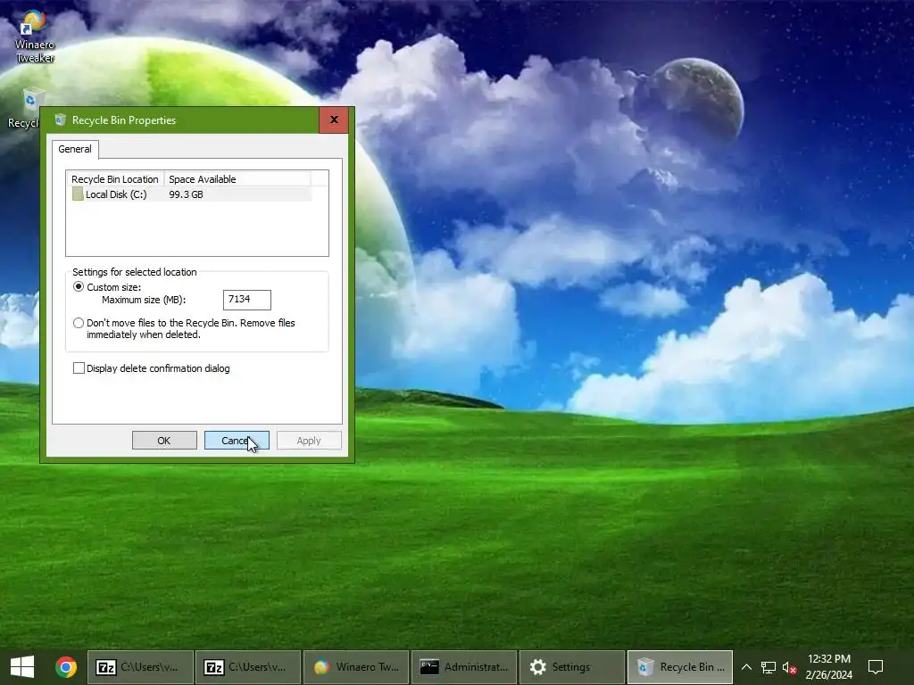Viewport: 914px width, 685px height.
Task: Select the Local Disk (C:) row
Action: 189,194
